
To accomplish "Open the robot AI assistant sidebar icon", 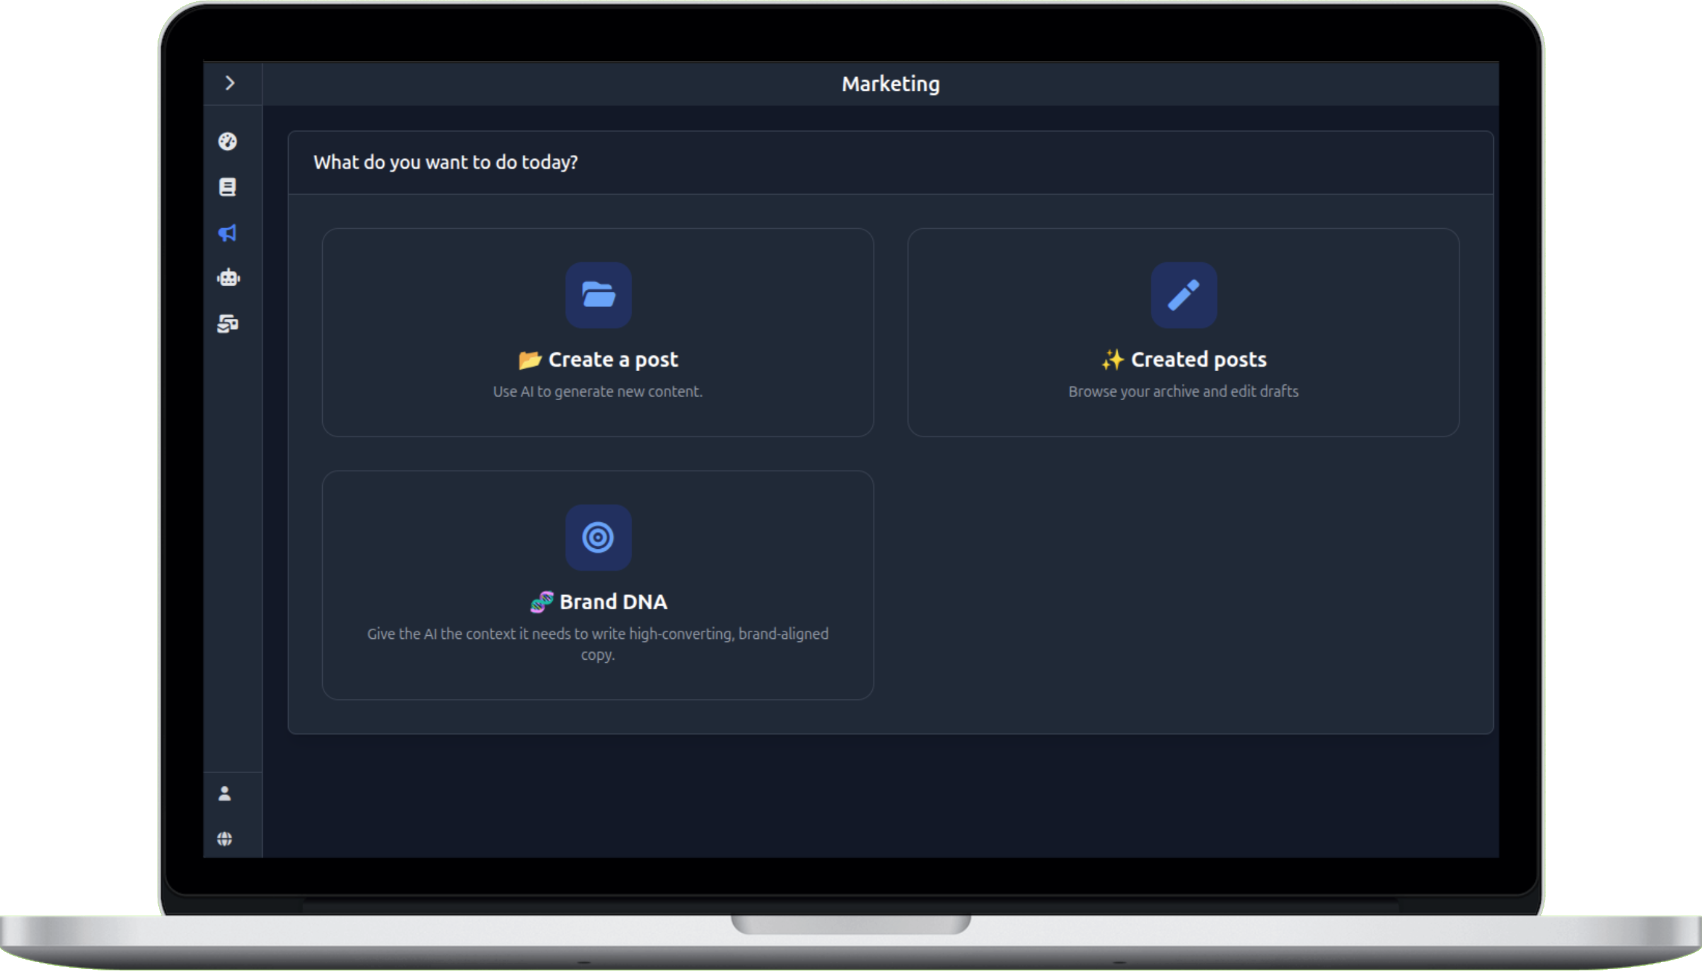I will pos(228,277).
